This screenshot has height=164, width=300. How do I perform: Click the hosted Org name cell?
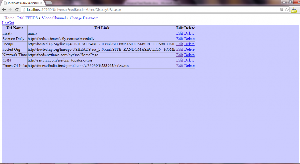[15, 49]
